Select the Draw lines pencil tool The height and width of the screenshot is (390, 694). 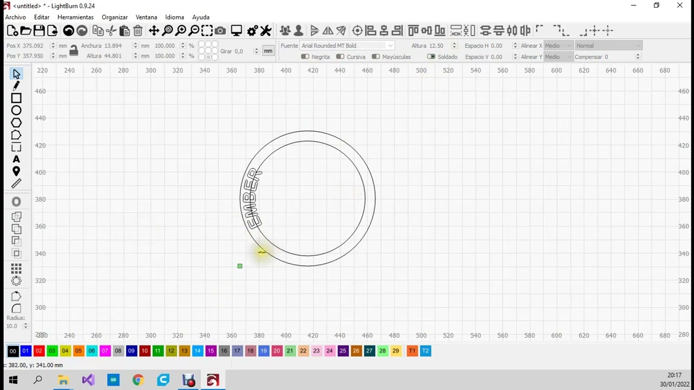tap(16, 86)
